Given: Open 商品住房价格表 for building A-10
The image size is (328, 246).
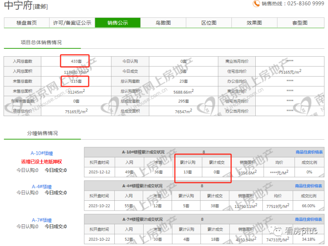Looking at the screenshot, I should pyautogui.click(x=309, y=152).
